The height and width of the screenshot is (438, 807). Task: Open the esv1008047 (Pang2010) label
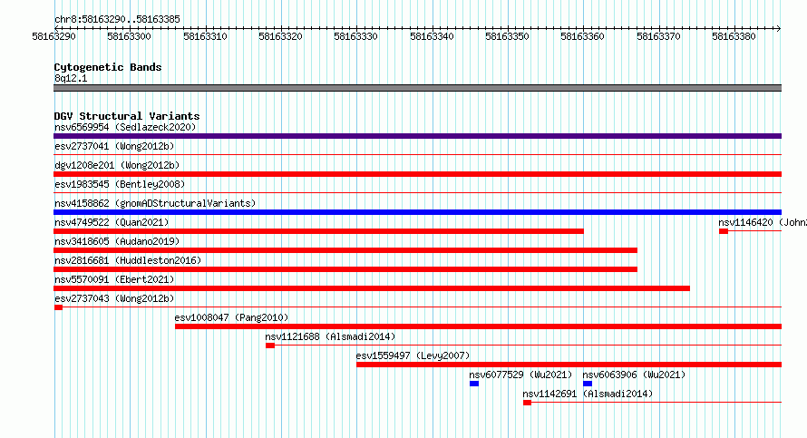coord(231,317)
